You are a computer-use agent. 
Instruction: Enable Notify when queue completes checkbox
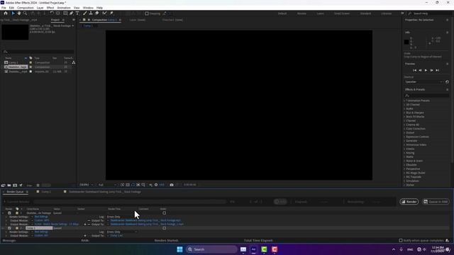(401, 241)
